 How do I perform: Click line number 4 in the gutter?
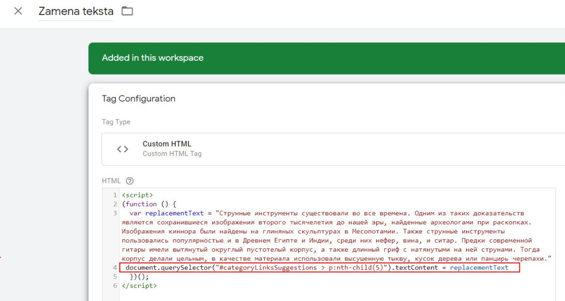click(115, 268)
